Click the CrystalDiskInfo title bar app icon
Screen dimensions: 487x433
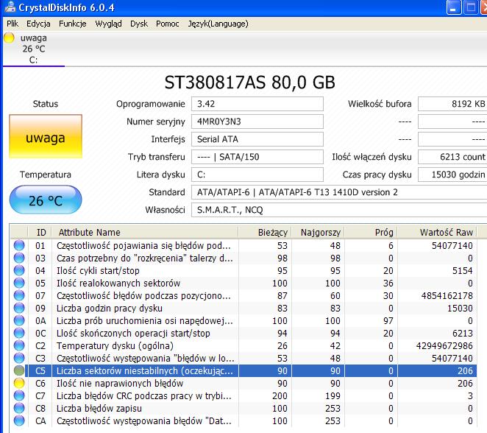tap(10, 7)
